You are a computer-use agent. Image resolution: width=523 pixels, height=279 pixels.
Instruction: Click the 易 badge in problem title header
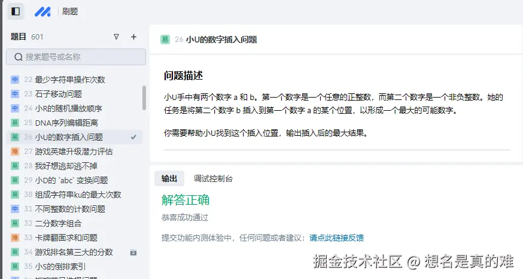coord(165,40)
